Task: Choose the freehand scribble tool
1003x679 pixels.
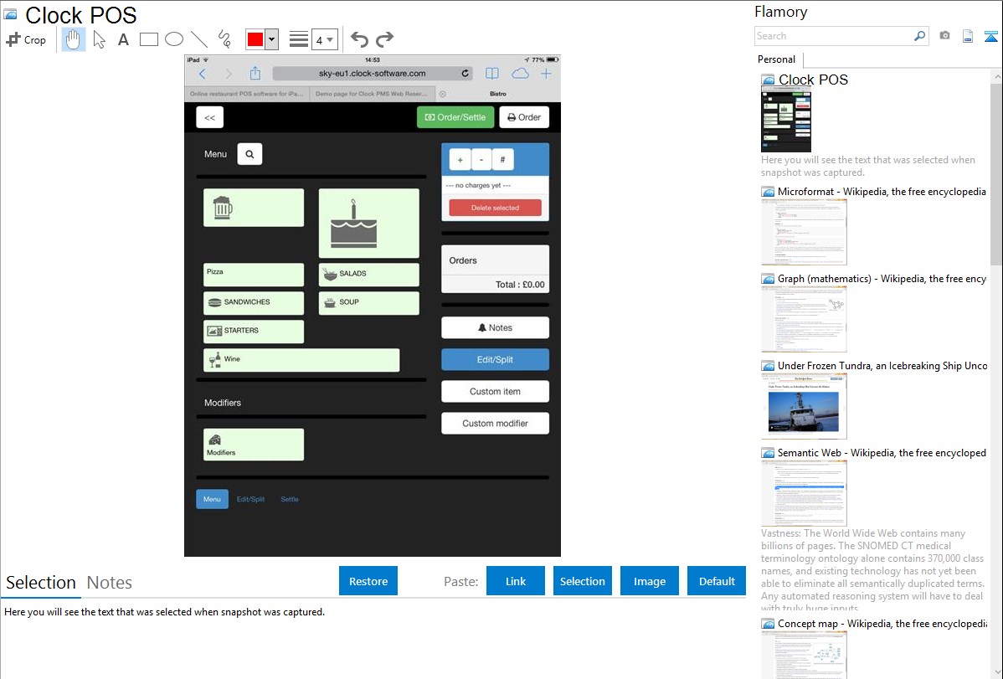Action: [x=224, y=39]
